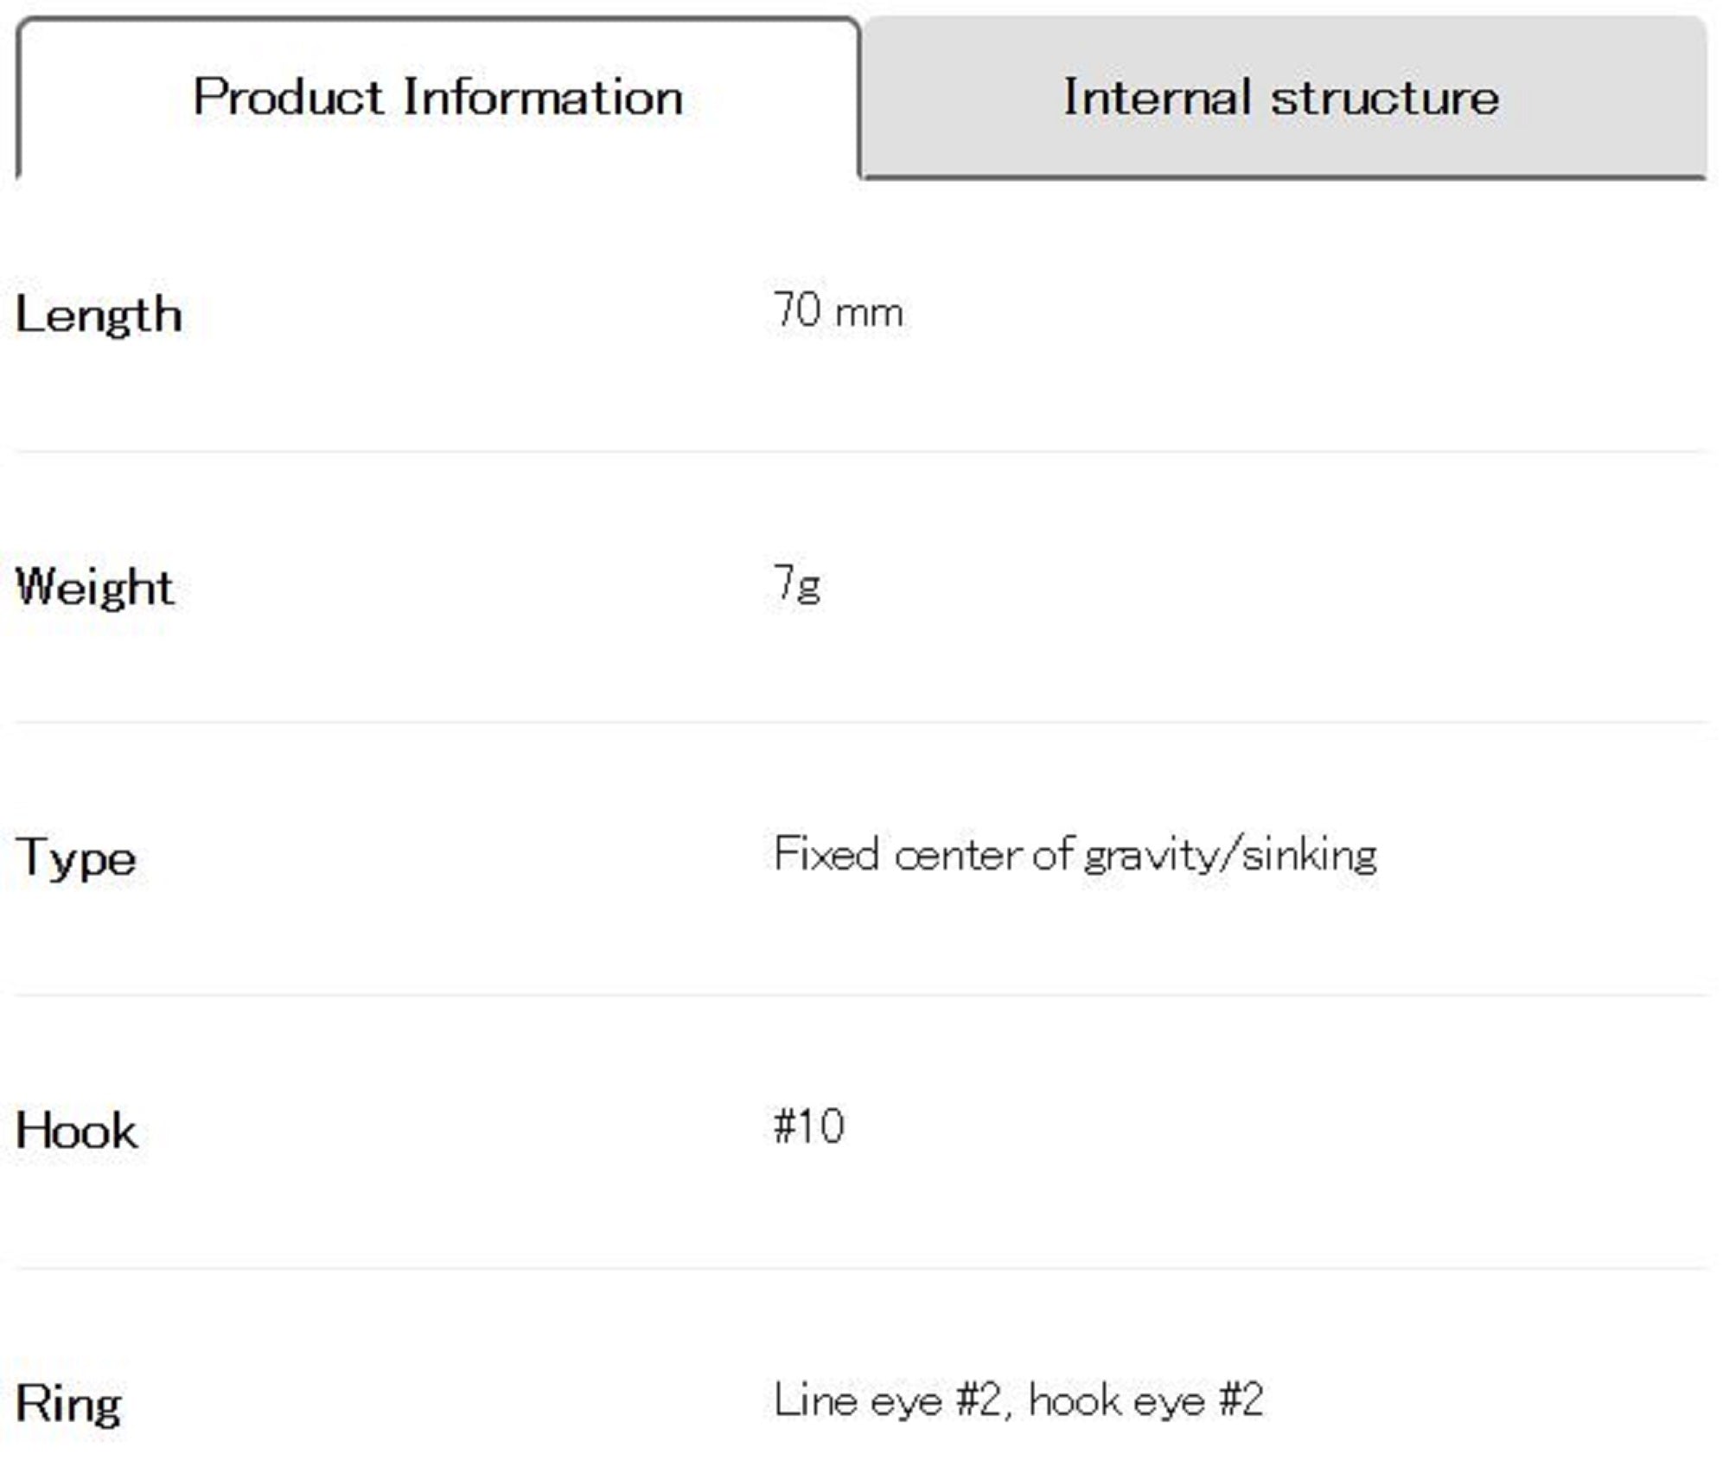Click the 'hook eye #2' ring text
This screenshot has width=1729, height=1479.
click(x=1146, y=1400)
